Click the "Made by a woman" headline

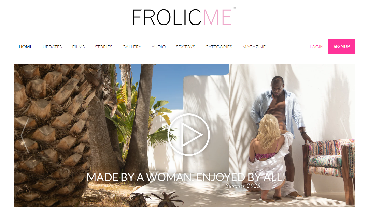(184, 177)
